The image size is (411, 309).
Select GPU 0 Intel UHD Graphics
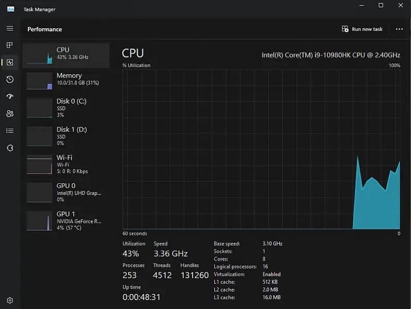tap(66, 192)
